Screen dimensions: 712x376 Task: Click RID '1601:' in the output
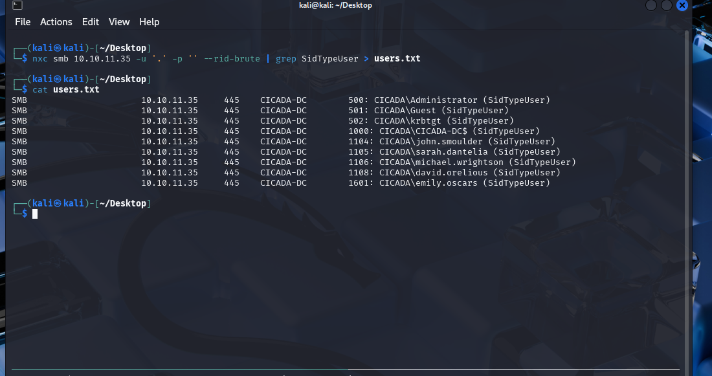(361, 183)
